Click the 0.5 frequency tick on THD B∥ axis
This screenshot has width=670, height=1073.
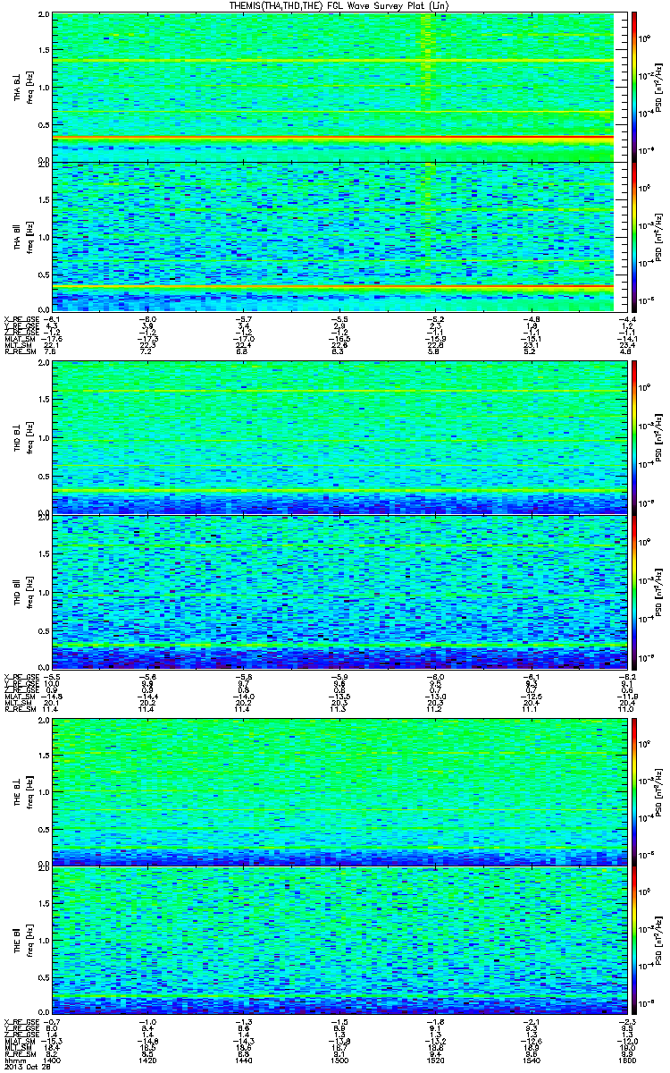coord(45,630)
